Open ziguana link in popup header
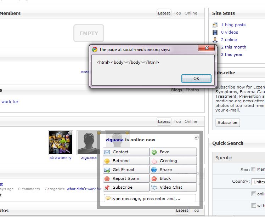Viewport: 265px width, 217px height. pos(114,140)
